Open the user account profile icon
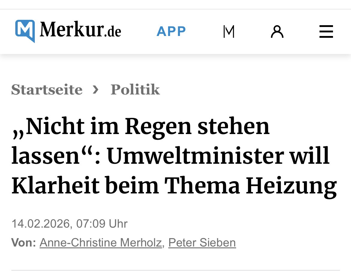This screenshot has width=351, height=275. 277,31
